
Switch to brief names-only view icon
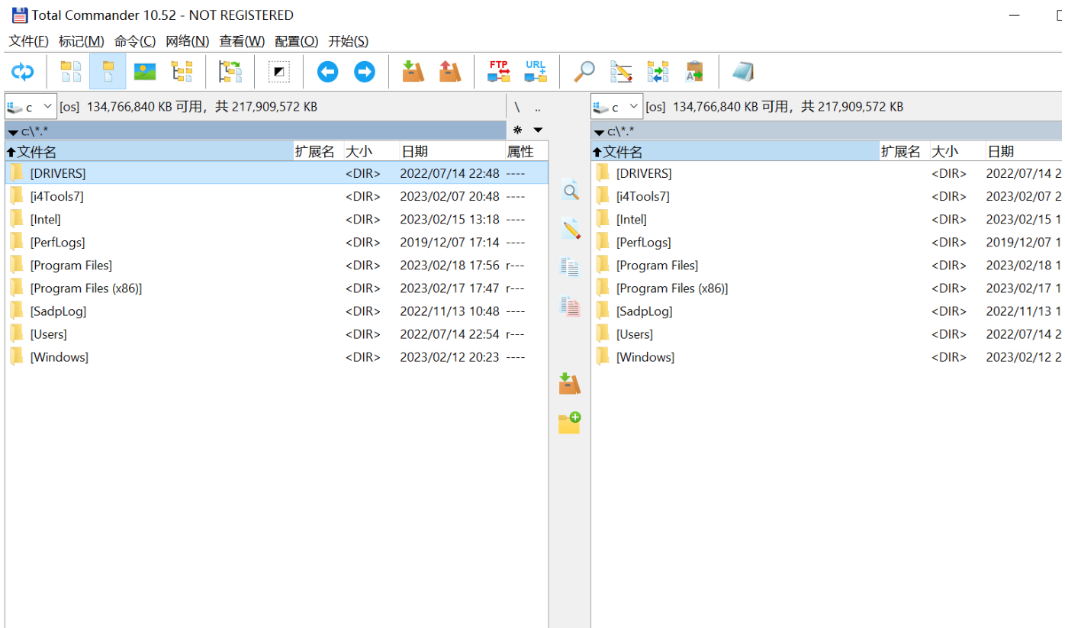click(x=71, y=72)
